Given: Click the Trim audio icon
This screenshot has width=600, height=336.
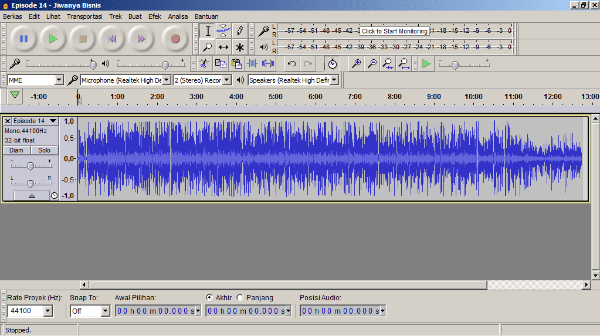Looking at the screenshot, I should point(252,63).
